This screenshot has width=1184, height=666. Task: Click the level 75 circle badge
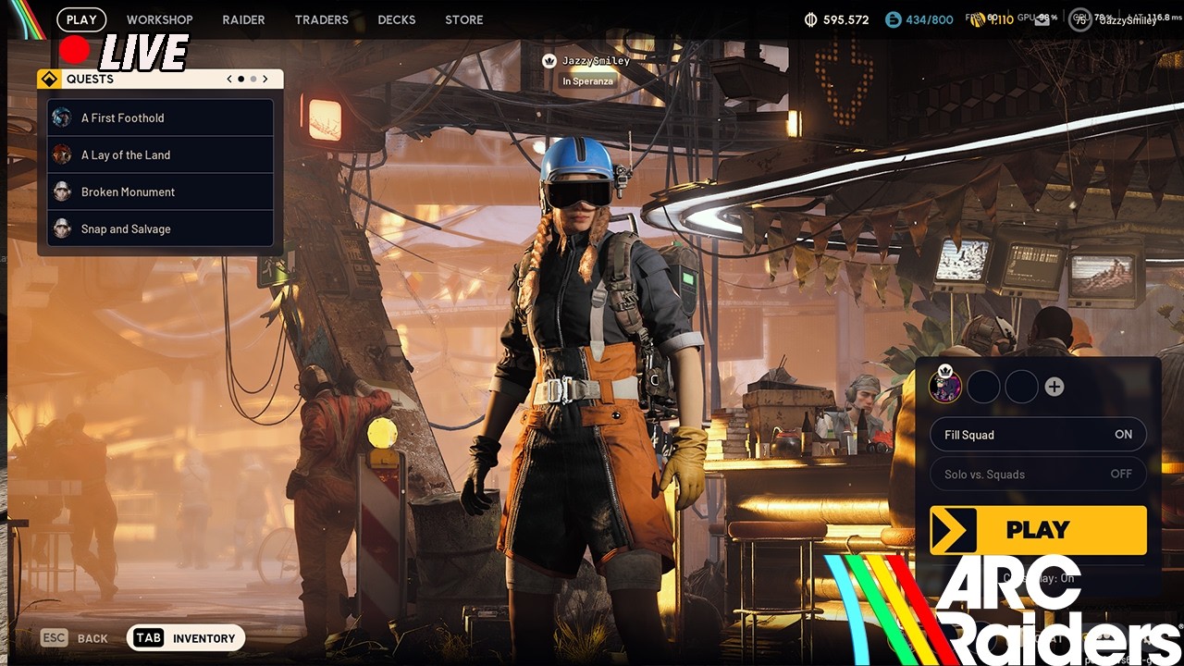[x=1079, y=19]
